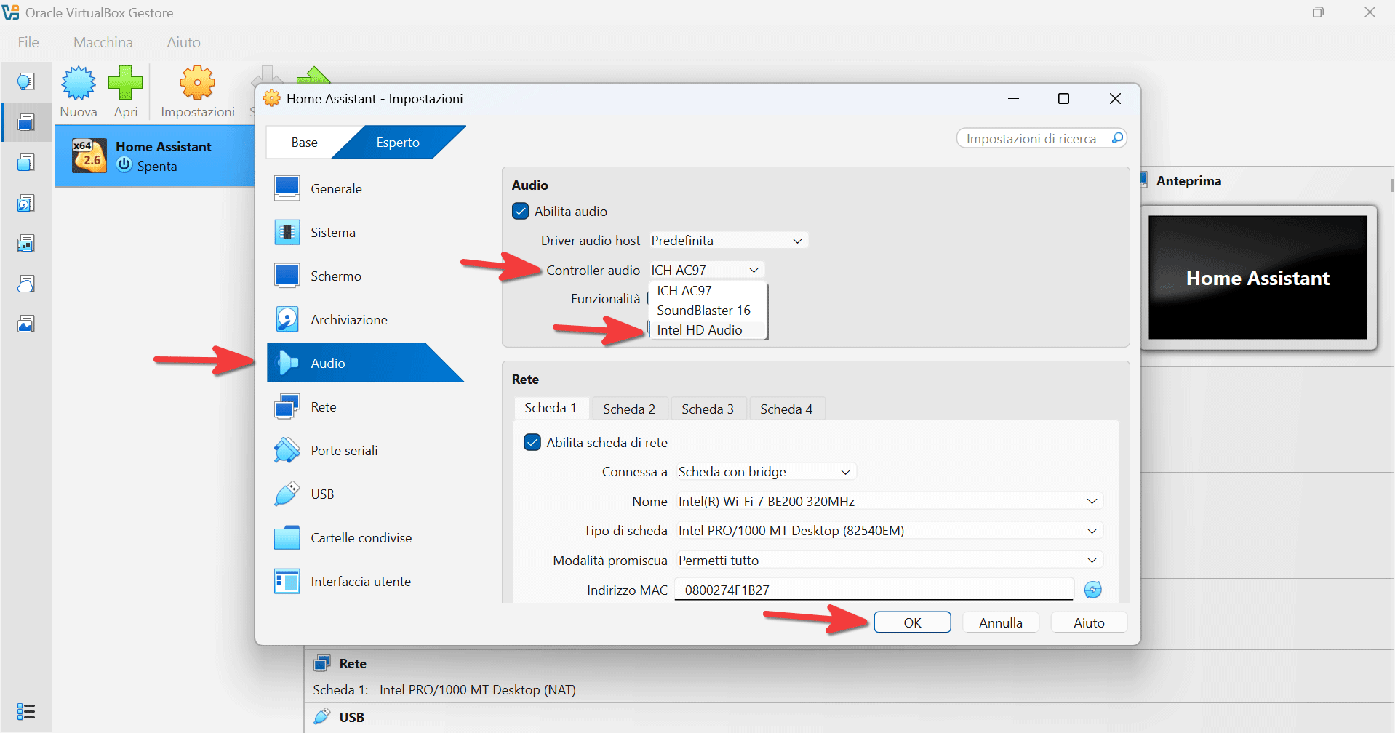Open the Resources activity tool in the Manager sidebar
This screenshot has width=1395, height=733.
pos(26,324)
